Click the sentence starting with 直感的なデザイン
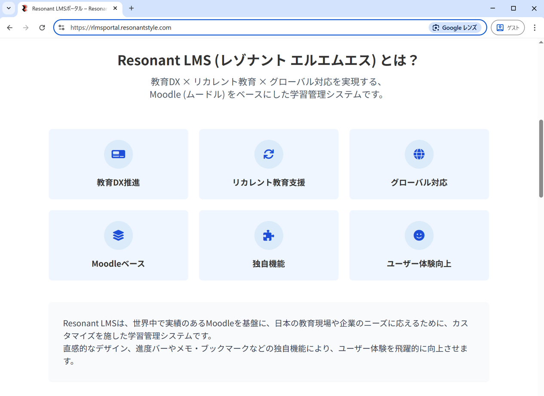 (x=266, y=355)
